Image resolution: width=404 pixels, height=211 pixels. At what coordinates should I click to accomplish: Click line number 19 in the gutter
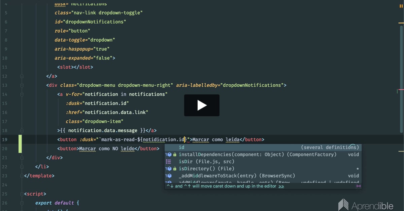pyautogui.click(x=4, y=139)
